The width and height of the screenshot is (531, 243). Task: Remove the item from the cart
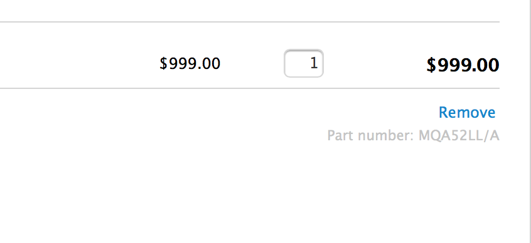point(467,113)
